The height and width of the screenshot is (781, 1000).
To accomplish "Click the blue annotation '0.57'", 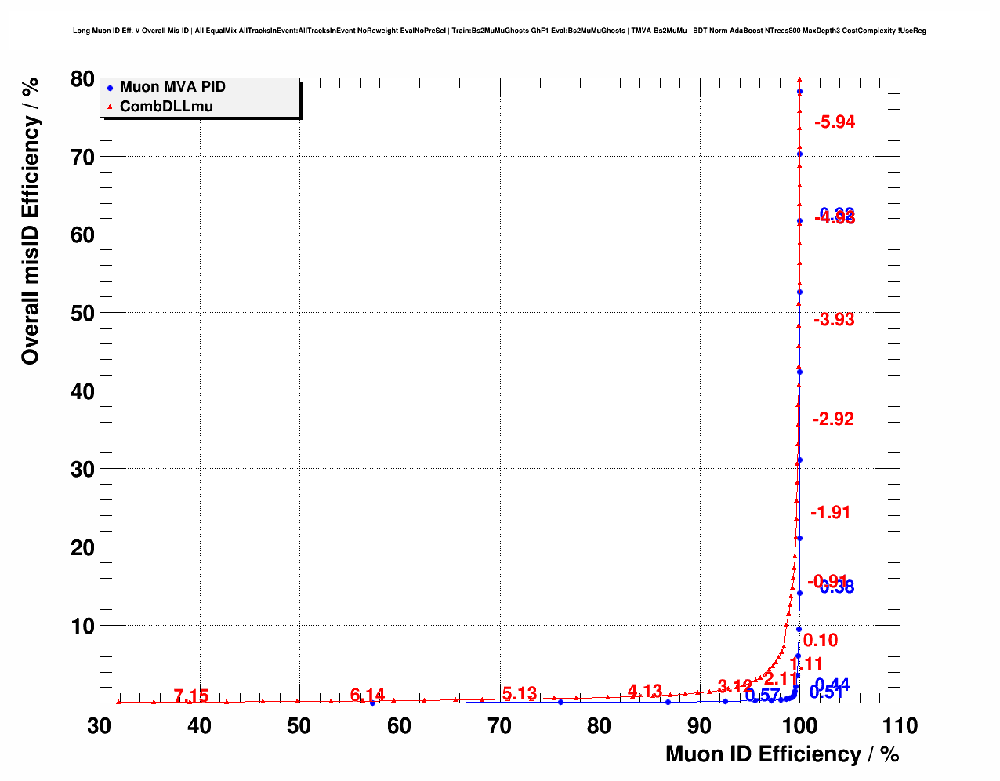I will [x=763, y=695].
